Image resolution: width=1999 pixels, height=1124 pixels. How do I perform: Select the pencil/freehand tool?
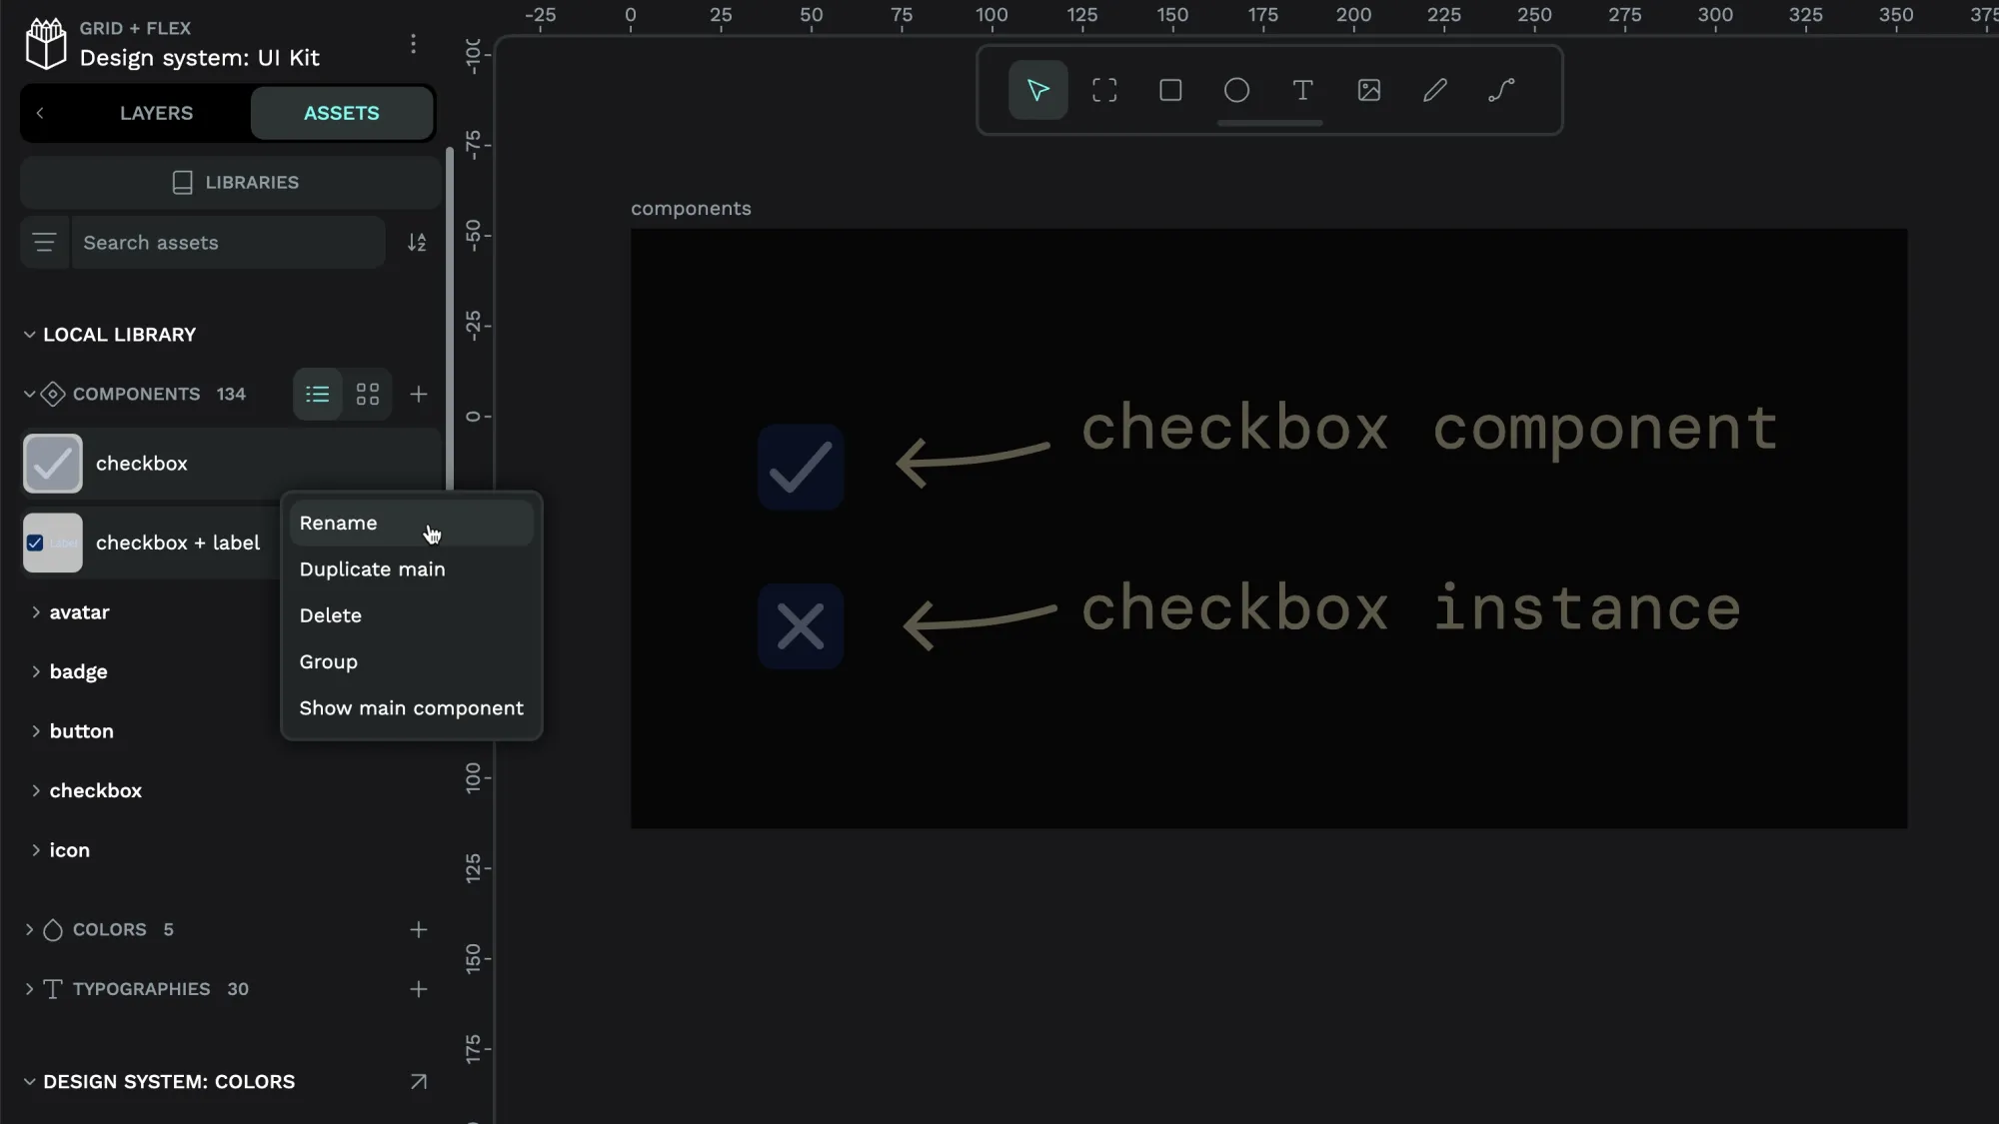point(1434,89)
